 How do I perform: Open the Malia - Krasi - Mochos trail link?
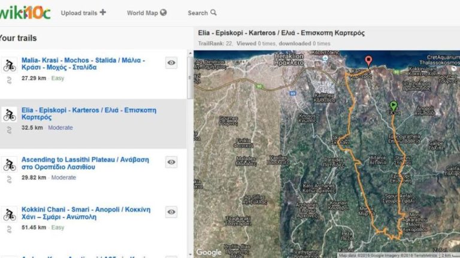(83, 63)
